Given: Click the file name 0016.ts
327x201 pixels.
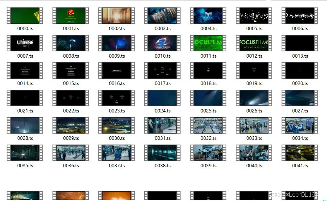Looking at the screenshot, I should pyautogui.click(x=117, y=83).
